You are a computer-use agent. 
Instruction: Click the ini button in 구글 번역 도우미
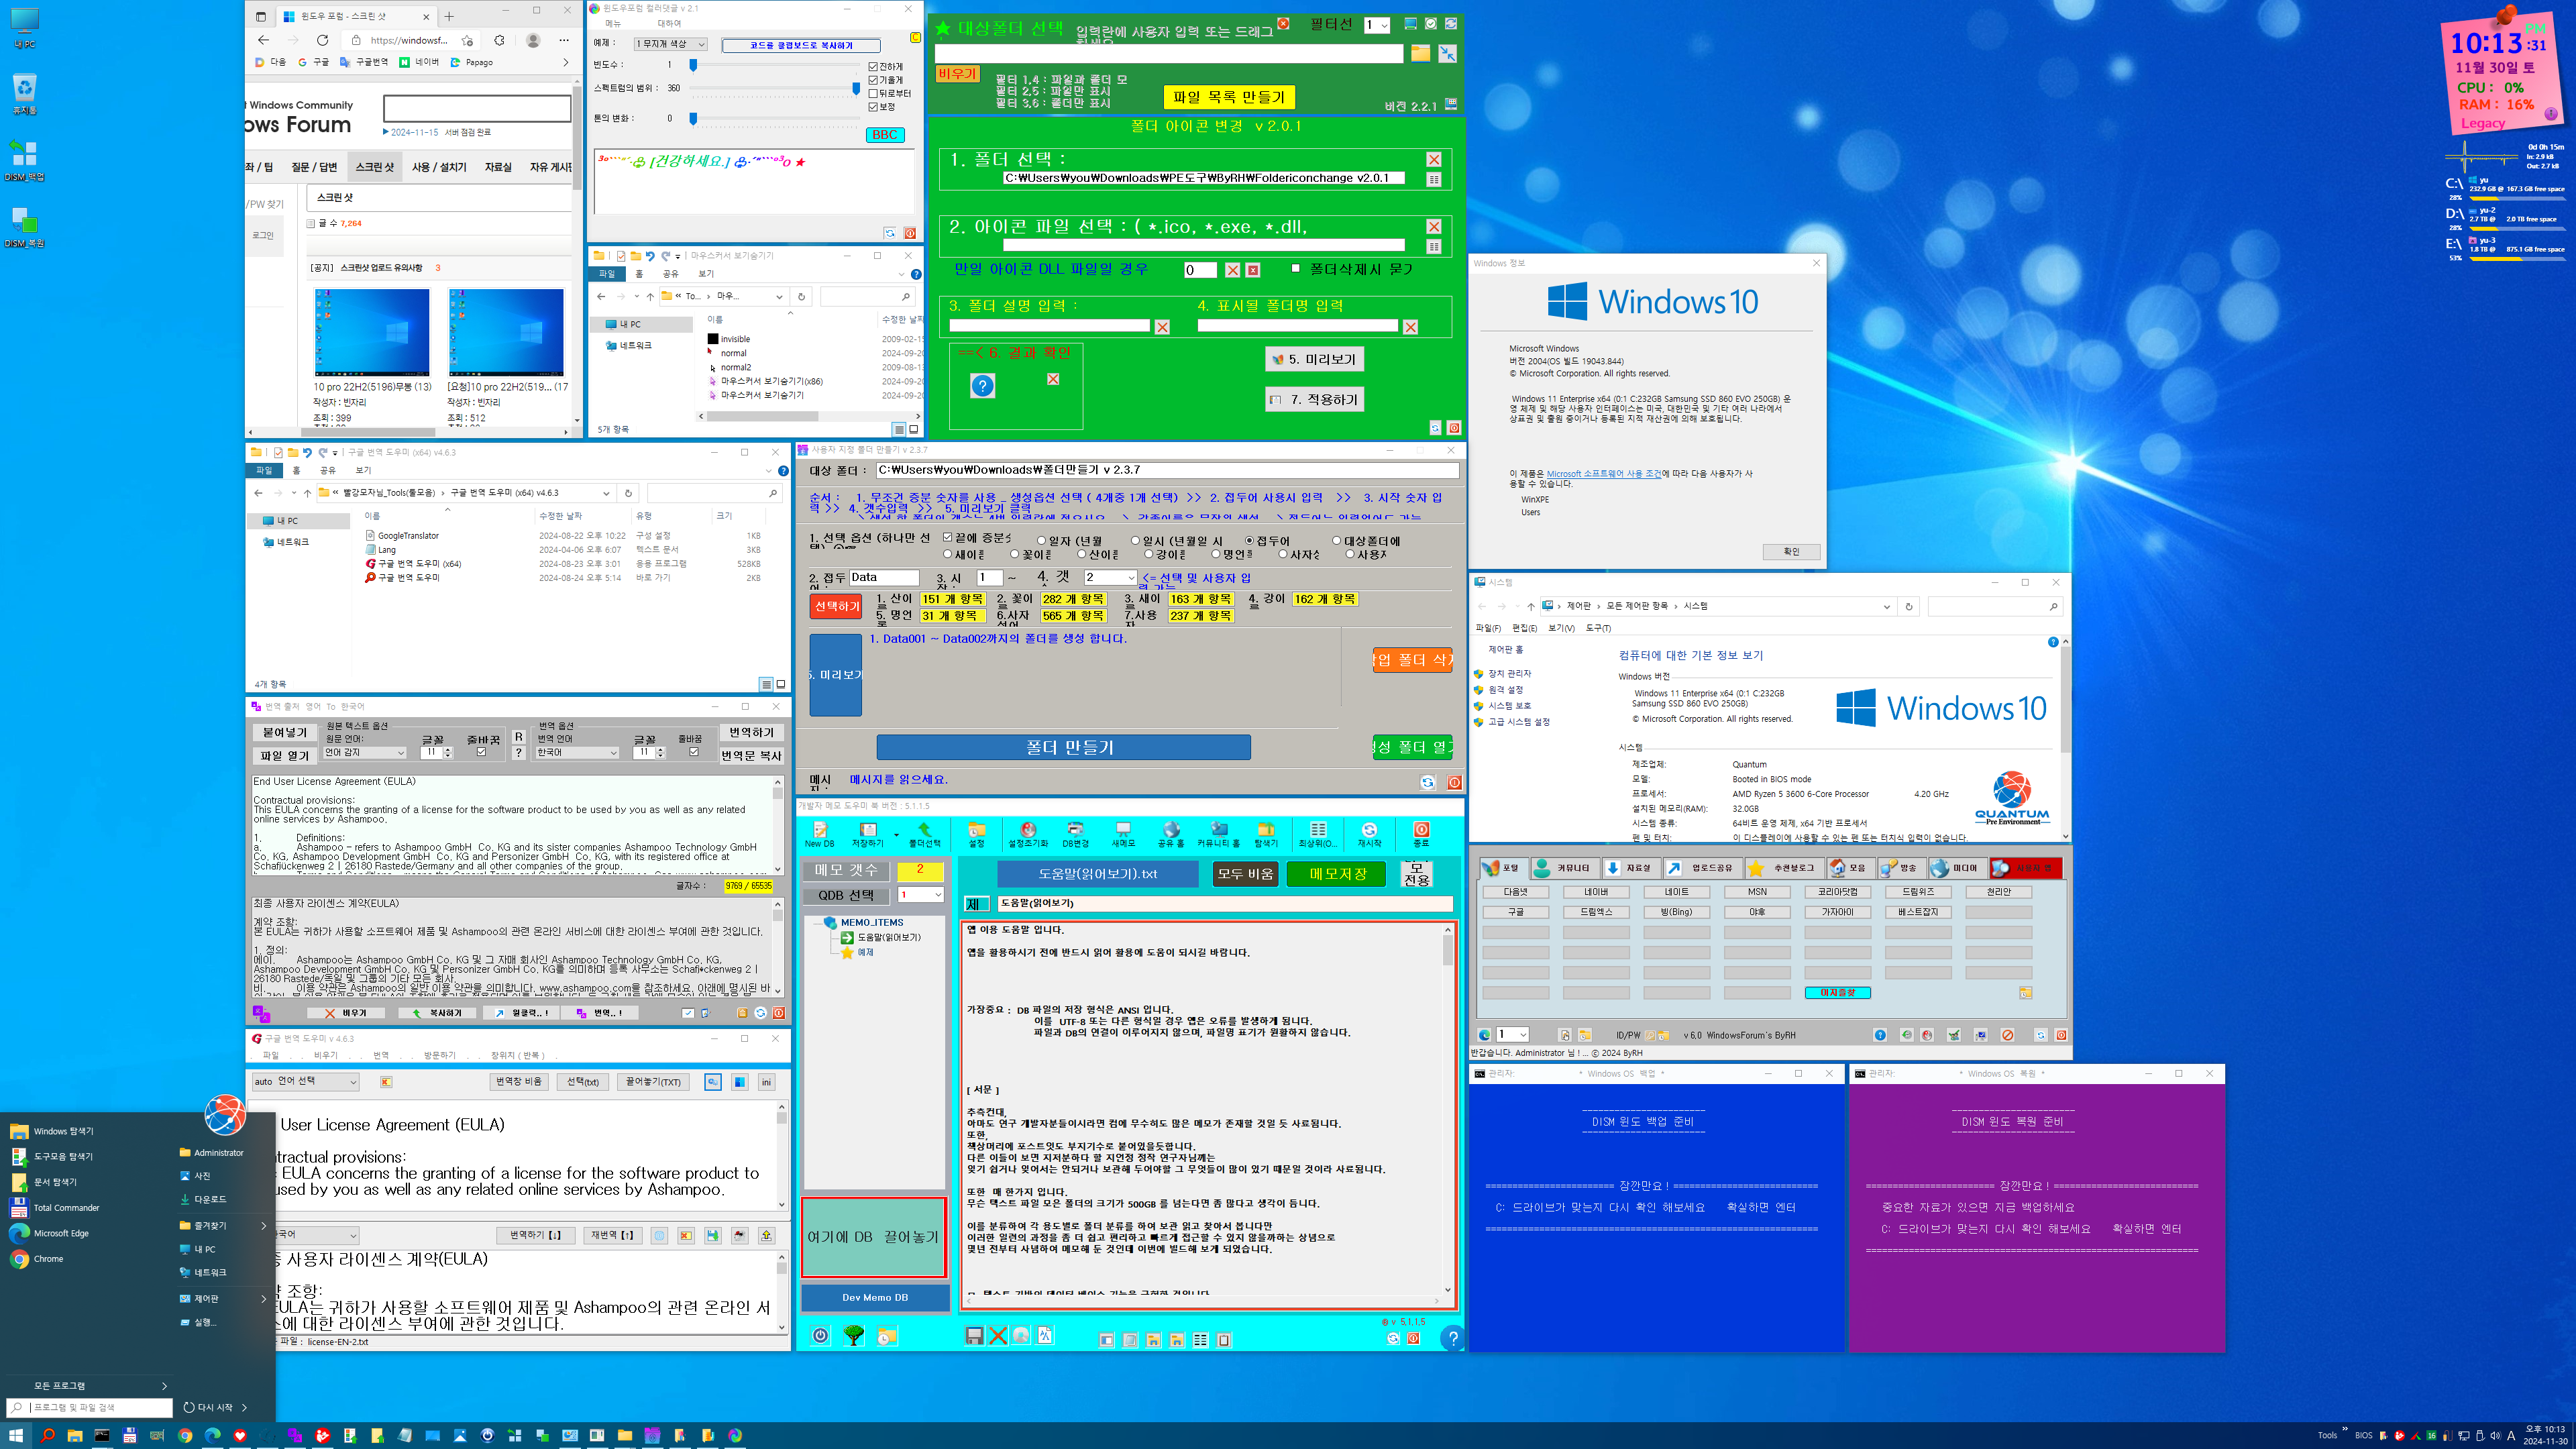tap(766, 1082)
